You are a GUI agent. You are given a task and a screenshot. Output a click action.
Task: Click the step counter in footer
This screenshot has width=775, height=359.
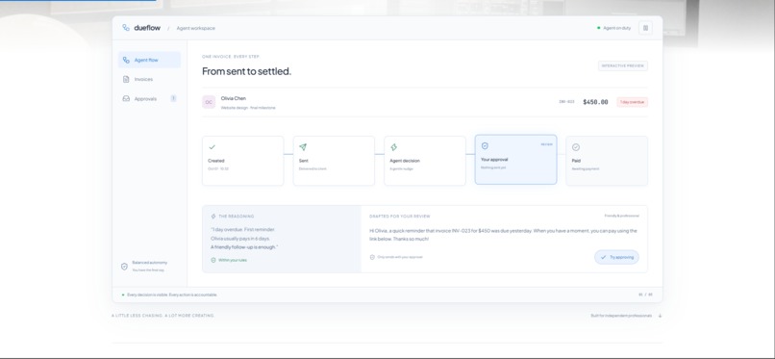point(645,295)
